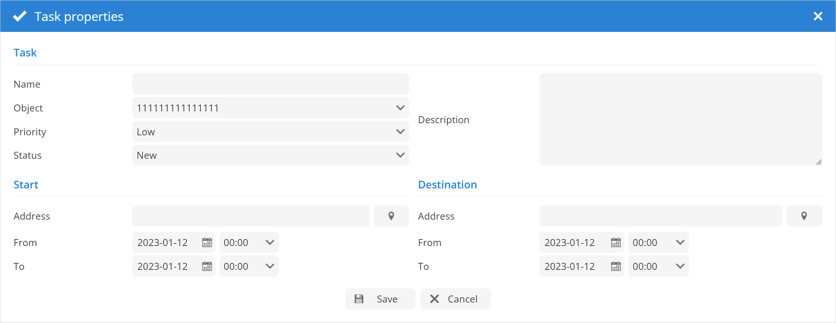
Task: Open calendar picker for Destination From date
Action: pos(616,243)
